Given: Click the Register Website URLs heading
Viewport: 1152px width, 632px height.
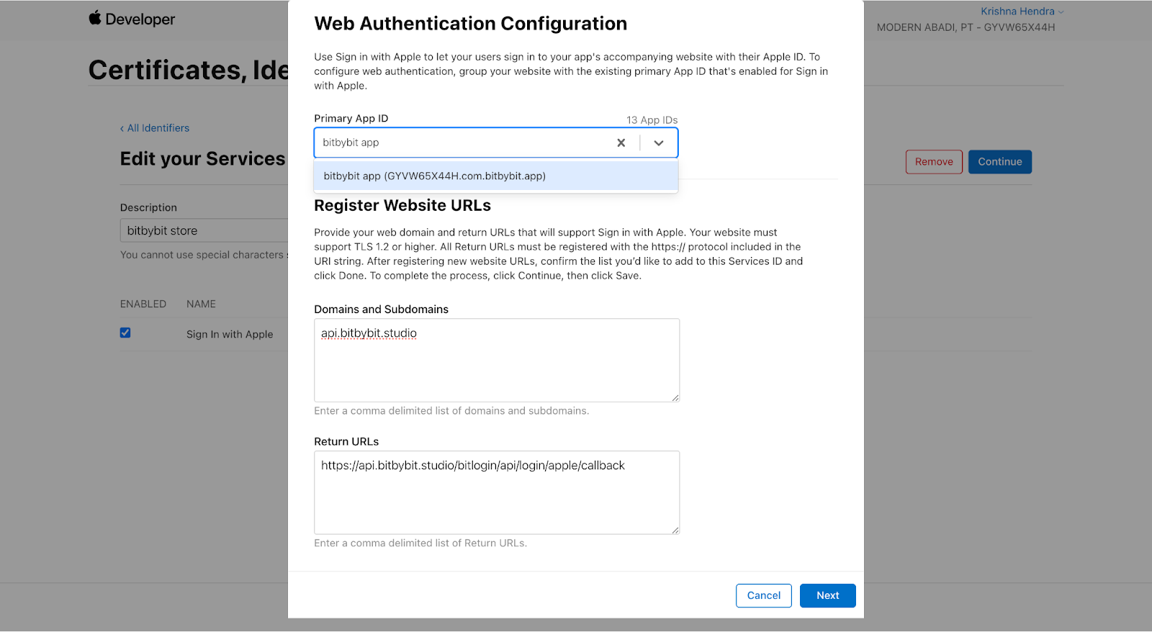Looking at the screenshot, I should (x=402, y=205).
